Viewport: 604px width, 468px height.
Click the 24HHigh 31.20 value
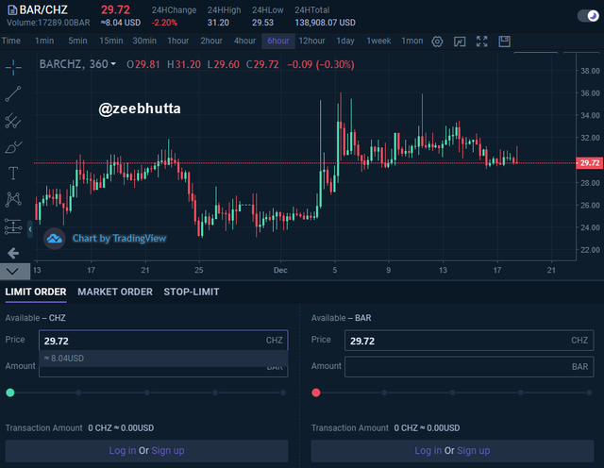[x=218, y=23]
